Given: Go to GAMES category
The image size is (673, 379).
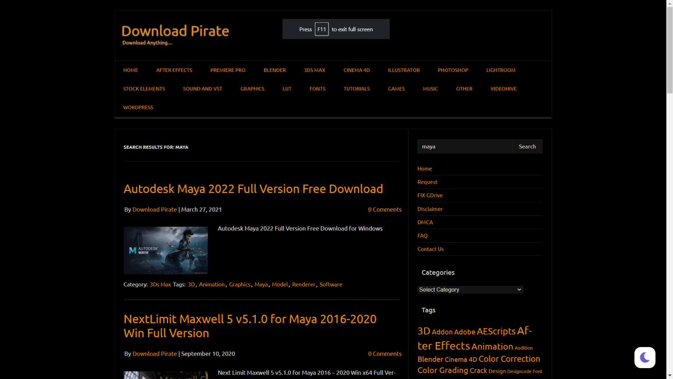Looking at the screenshot, I should (396, 89).
